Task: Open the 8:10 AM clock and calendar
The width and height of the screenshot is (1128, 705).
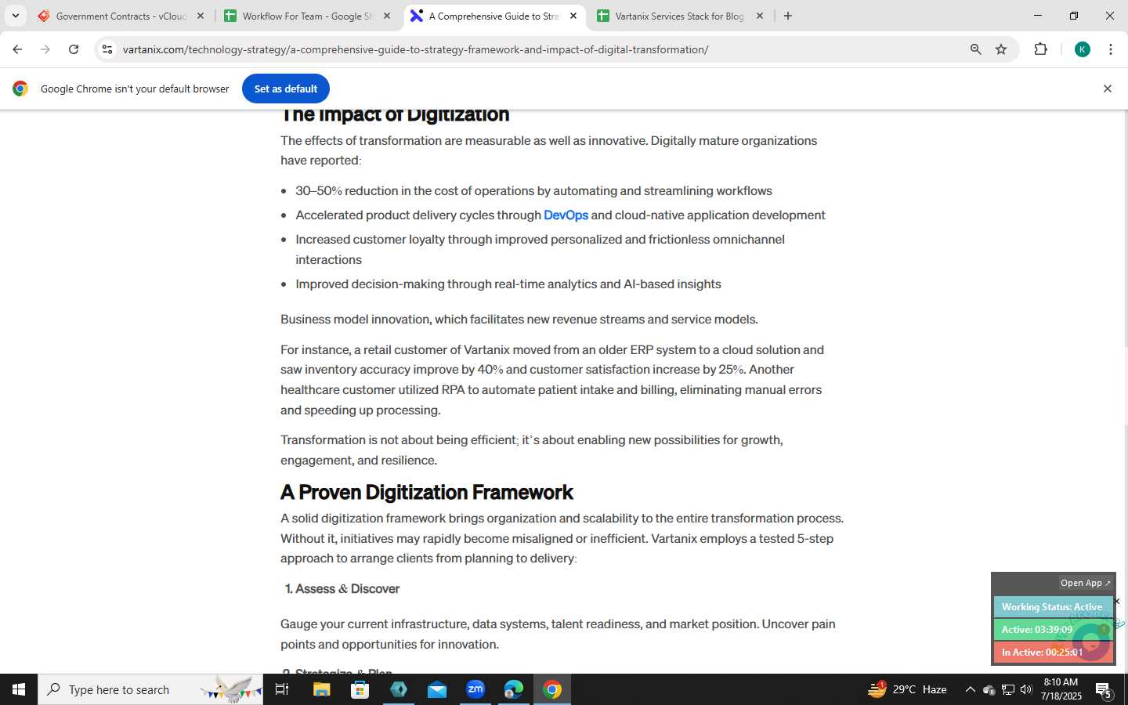Action: tap(1061, 689)
